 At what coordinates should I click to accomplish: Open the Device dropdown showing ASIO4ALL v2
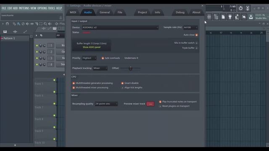(120, 28)
